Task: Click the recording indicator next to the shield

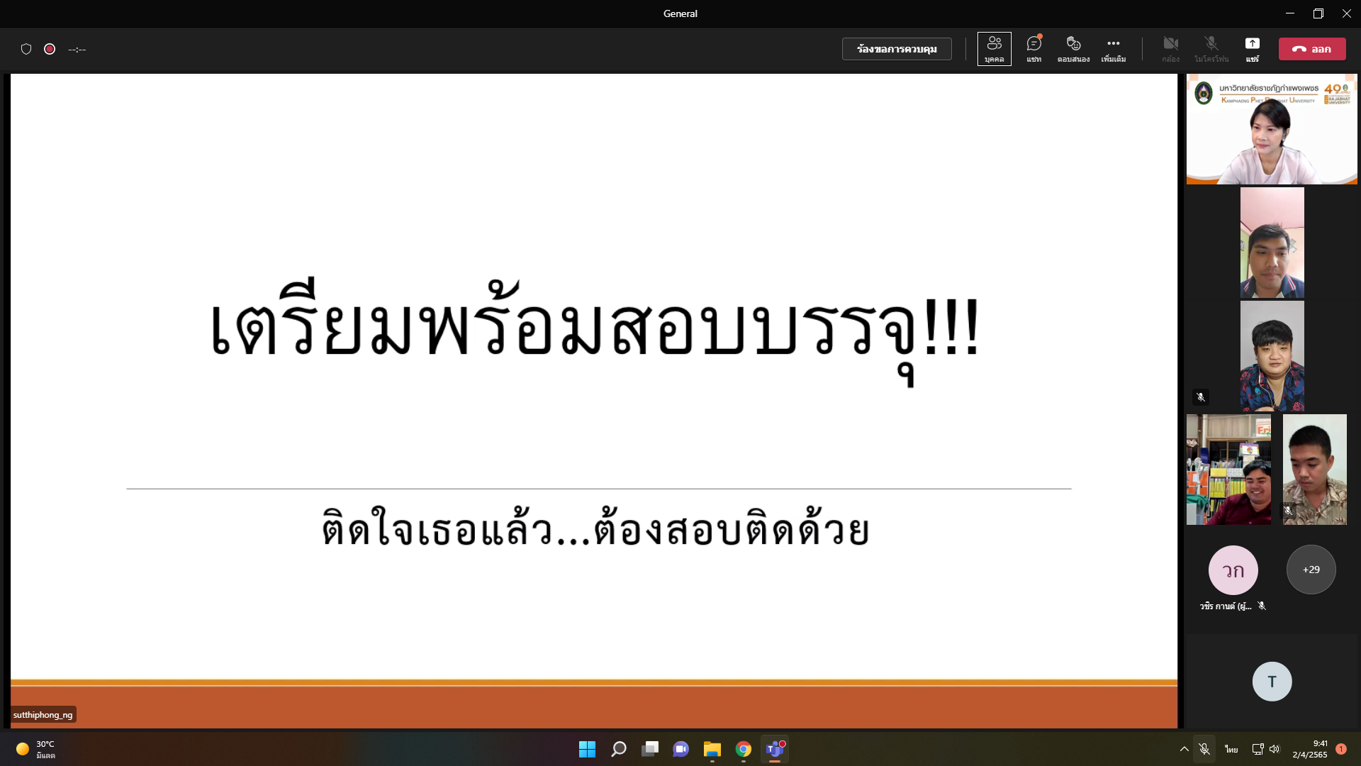Action: [49, 49]
